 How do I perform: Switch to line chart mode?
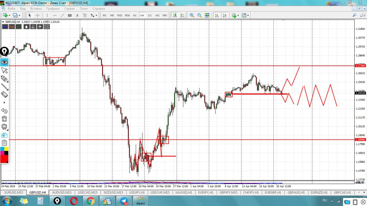(x=182, y=15)
